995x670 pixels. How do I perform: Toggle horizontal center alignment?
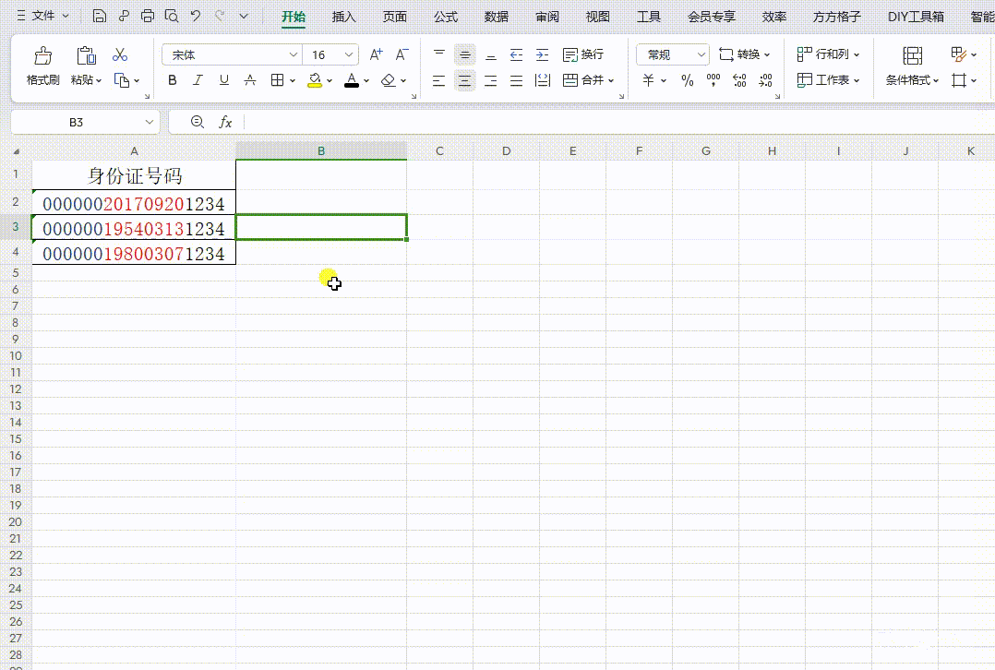465,80
